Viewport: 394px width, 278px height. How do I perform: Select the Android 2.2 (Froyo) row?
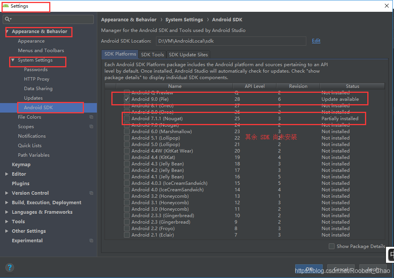[244, 229]
